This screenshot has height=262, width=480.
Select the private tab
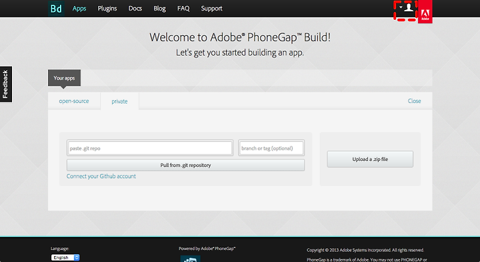119,101
